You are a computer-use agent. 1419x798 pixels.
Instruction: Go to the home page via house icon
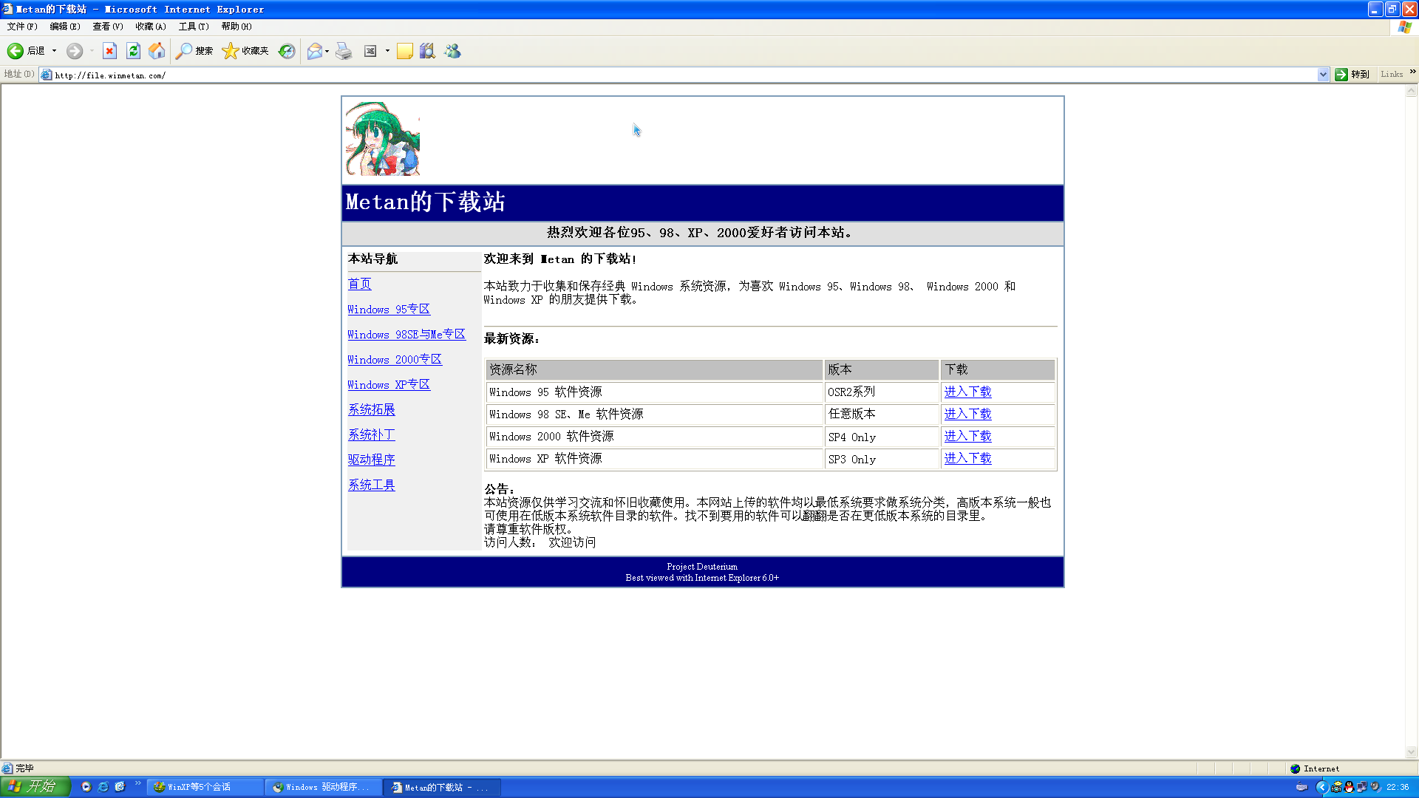pyautogui.click(x=157, y=51)
